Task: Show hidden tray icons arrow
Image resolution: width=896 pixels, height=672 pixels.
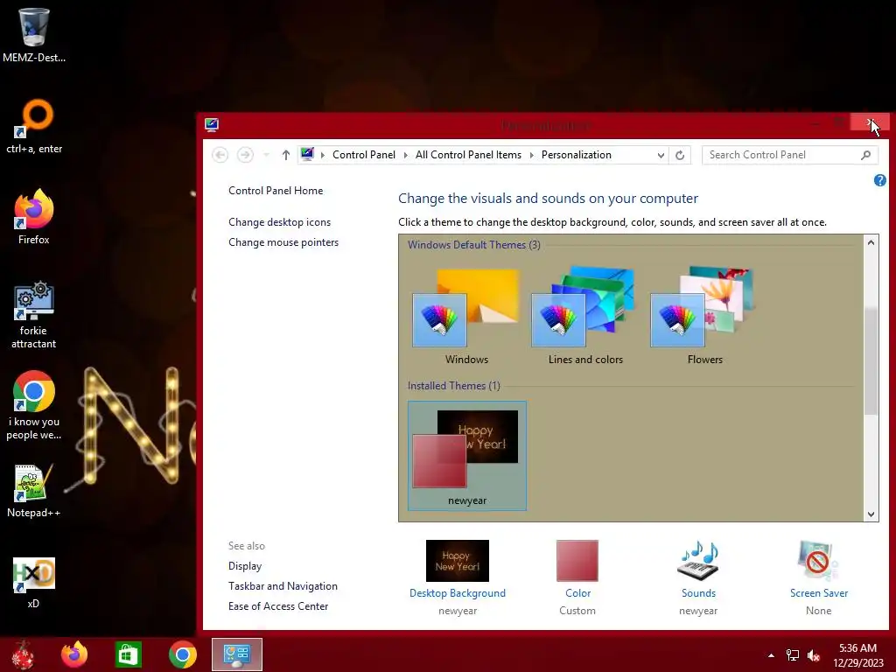Action: [771, 655]
